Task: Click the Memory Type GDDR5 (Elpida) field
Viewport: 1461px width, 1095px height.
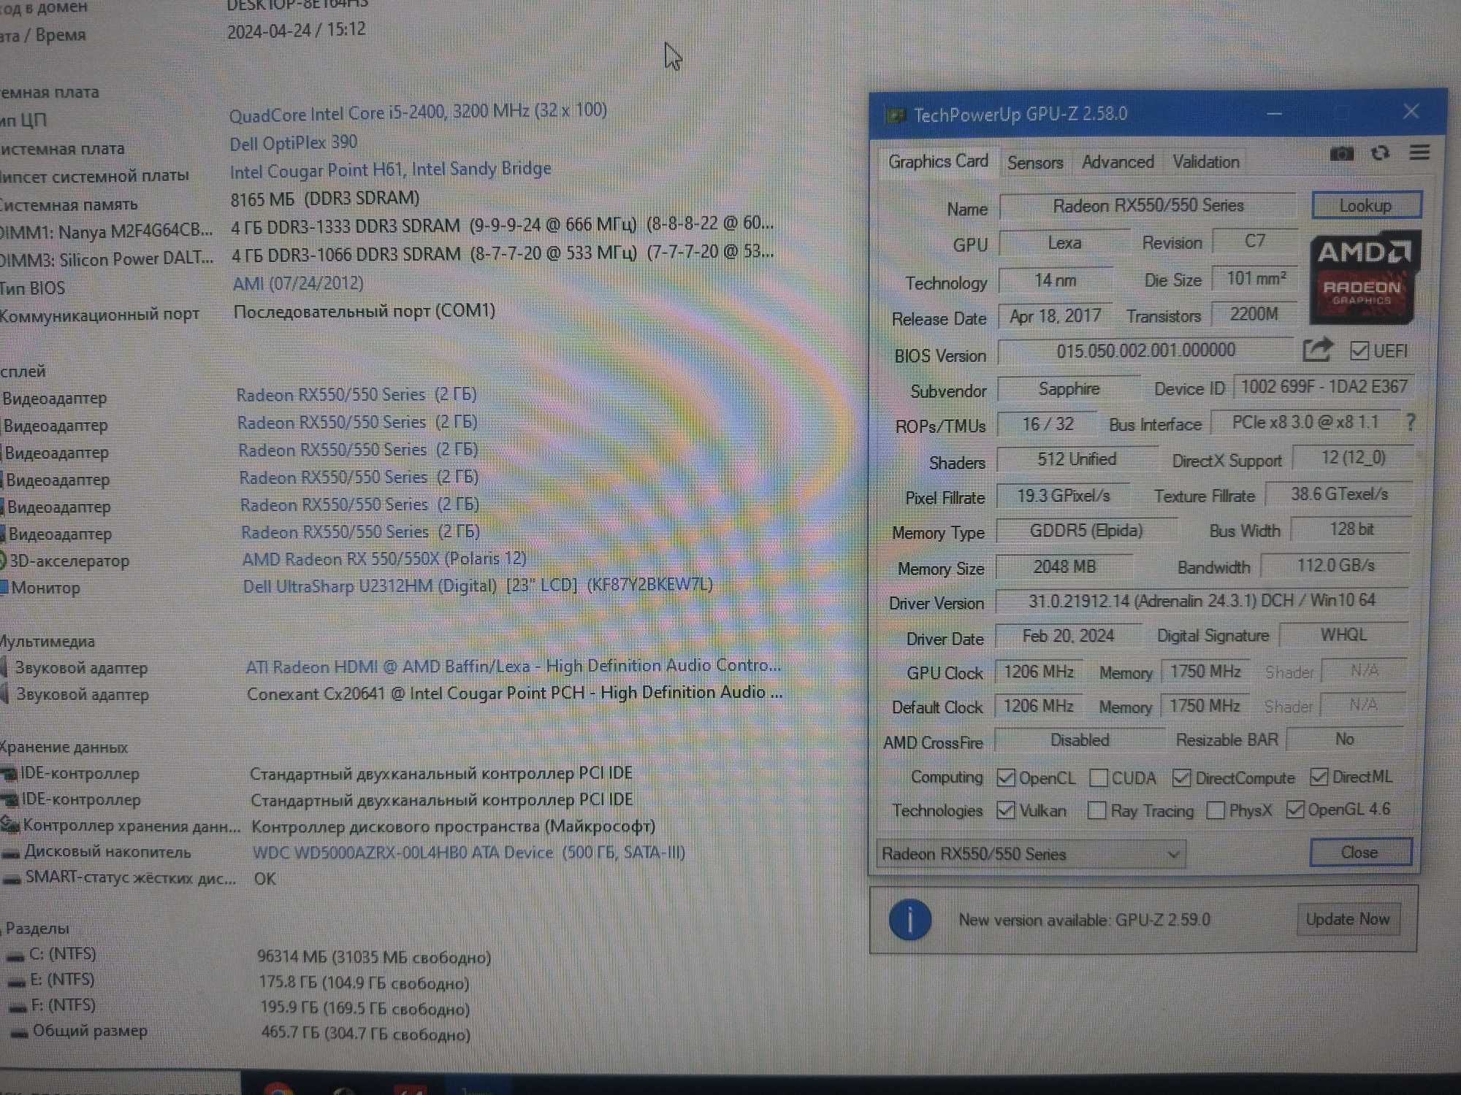Action: pos(1086,531)
